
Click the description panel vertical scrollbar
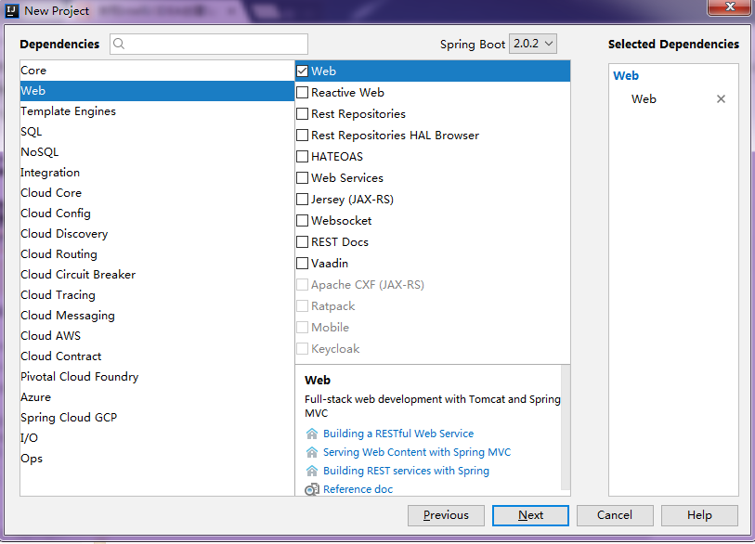click(x=566, y=428)
